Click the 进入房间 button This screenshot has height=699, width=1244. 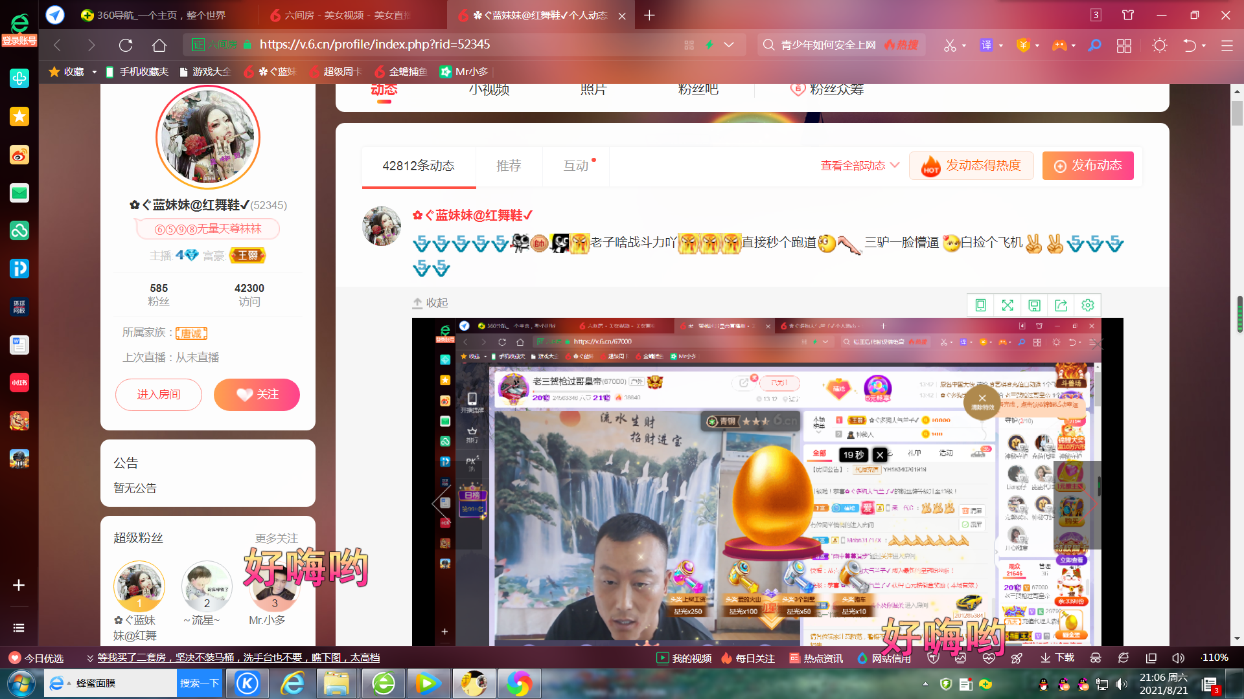[159, 395]
